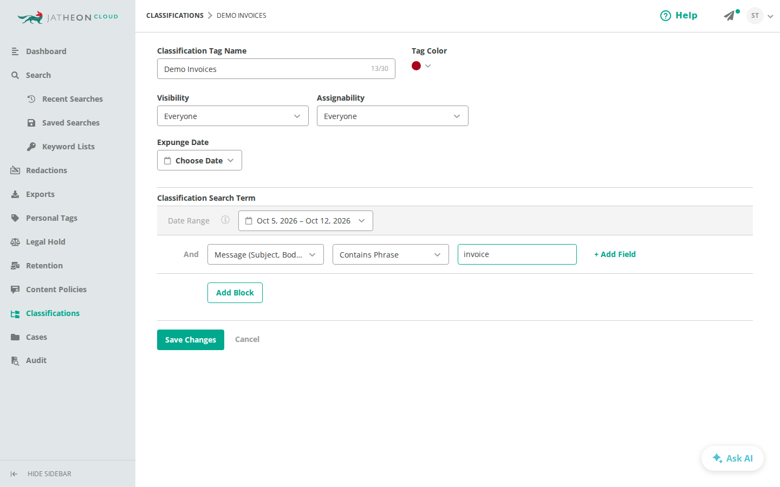Open the Retention section
This screenshot has width=780, height=487.
pos(44,266)
